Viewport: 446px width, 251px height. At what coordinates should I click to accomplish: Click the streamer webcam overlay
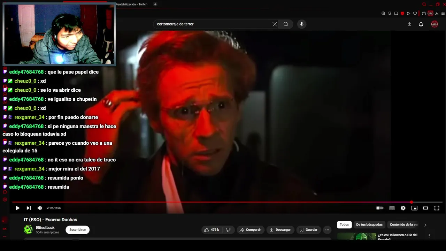59,34
